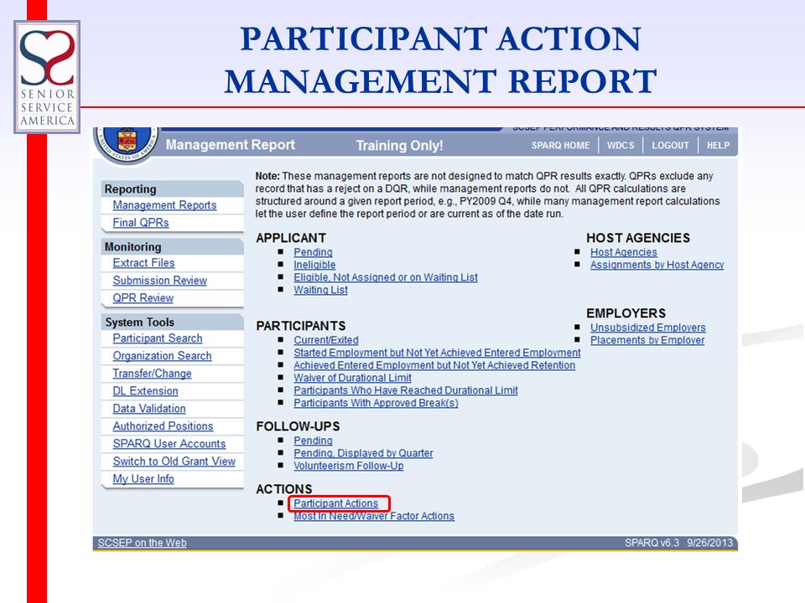Open the My User Info link
This screenshot has width=805, height=603.
143,479
